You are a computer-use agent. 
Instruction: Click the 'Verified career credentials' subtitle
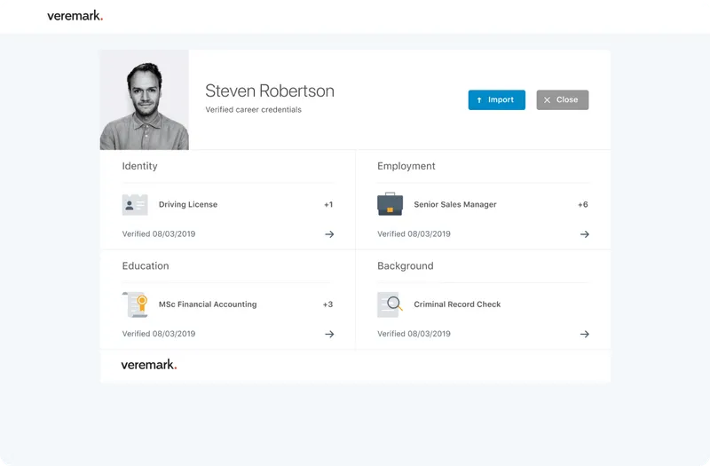coord(254,109)
